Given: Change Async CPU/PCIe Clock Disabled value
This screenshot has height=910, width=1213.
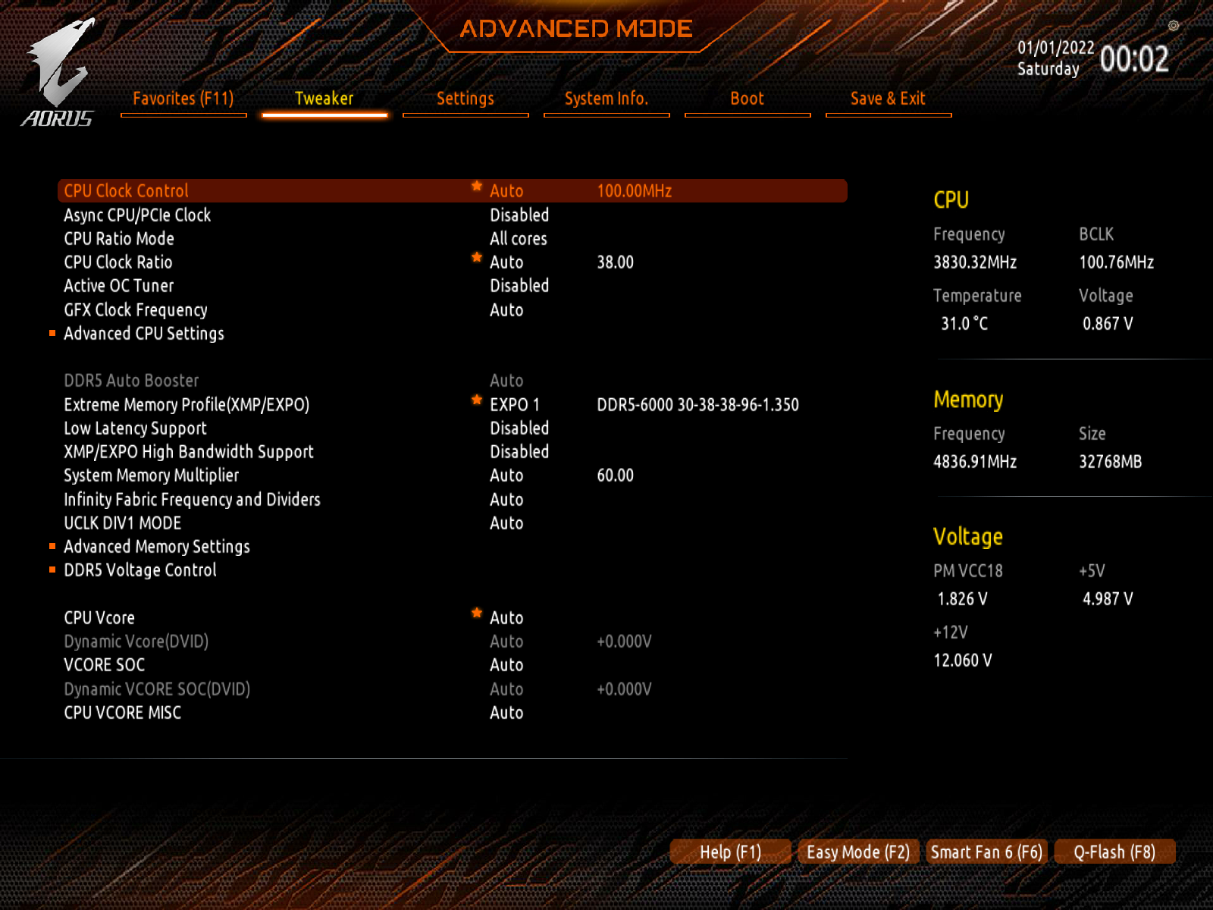Looking at the screenshot, I should coord(519,215).
